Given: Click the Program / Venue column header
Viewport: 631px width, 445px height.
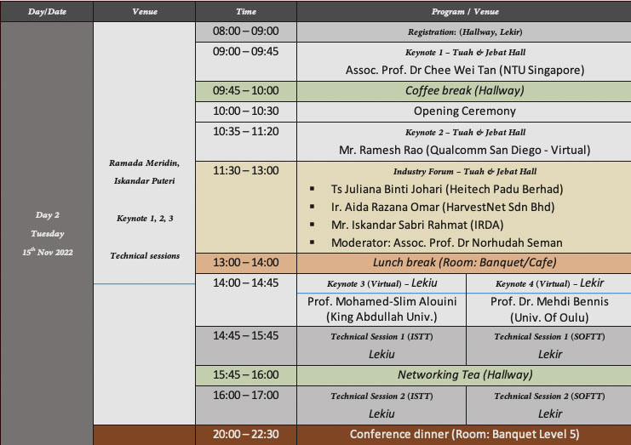Looking at the screenshot, I should (x=464, y=12).
